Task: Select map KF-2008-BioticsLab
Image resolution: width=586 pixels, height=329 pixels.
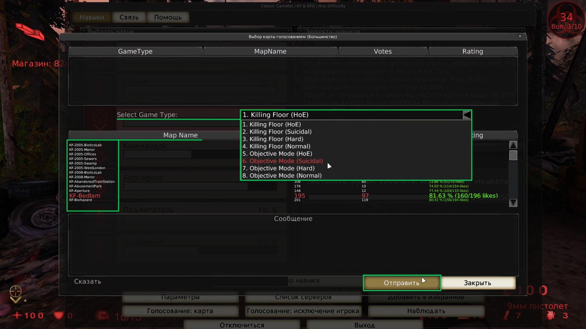Action: (x=85, y=173)
